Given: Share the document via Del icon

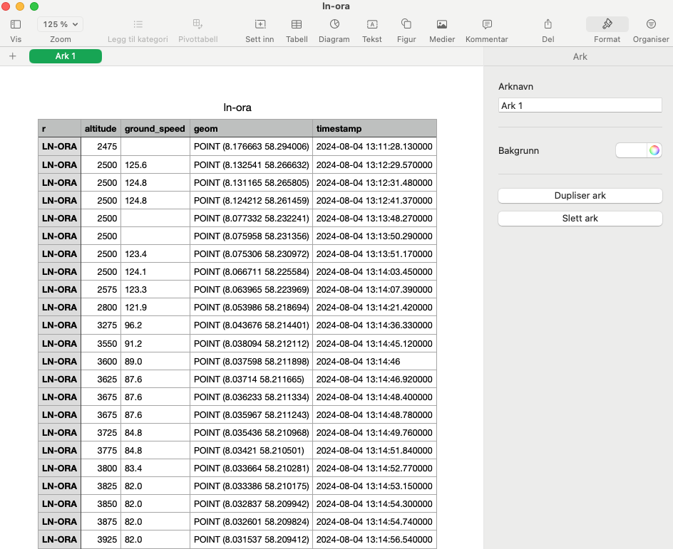Looking at the screenshot, I should click(548, 24).
